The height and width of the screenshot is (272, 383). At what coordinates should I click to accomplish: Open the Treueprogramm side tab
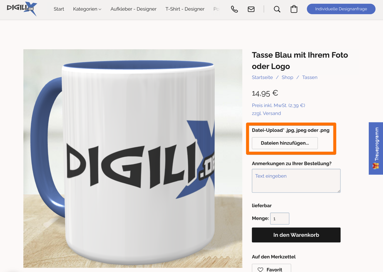(376, 148)
